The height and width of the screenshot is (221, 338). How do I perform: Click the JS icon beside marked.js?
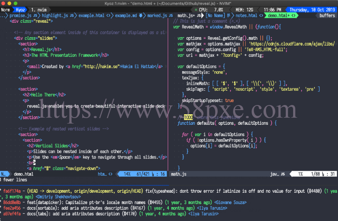pos(171,16)
